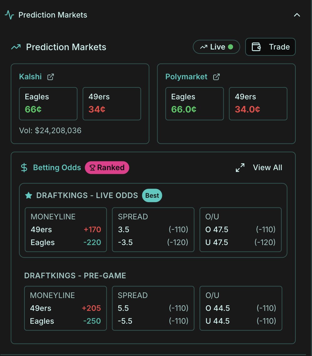Select live over O 47.5 (-110)
The image size is (312, 356).
(x=241, y=229)
